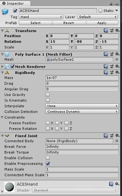Check Freeze Rotation Z
The width and height of the screenshot is (122, 196).
click(66, 129)
